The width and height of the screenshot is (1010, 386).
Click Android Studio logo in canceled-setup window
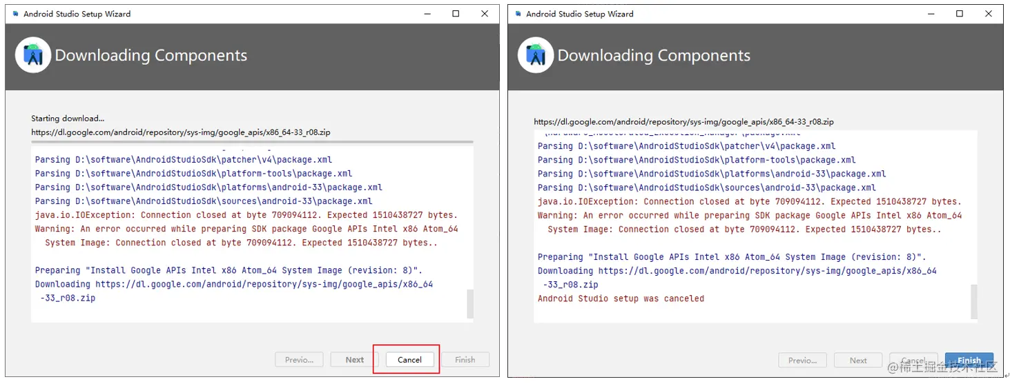[536, 55]
